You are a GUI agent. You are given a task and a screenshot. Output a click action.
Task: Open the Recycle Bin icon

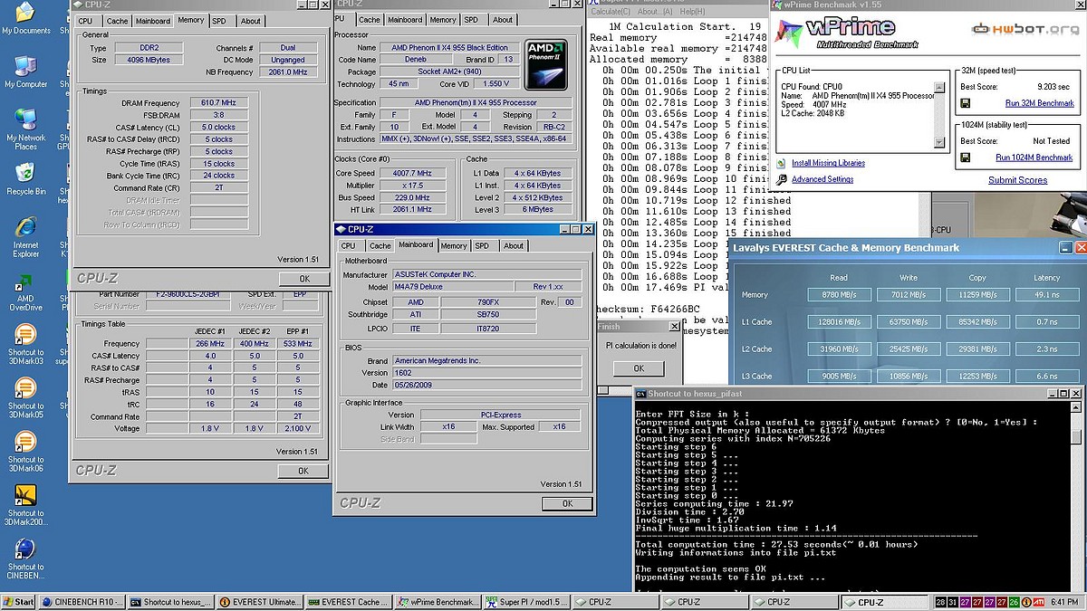pos(25,172)
